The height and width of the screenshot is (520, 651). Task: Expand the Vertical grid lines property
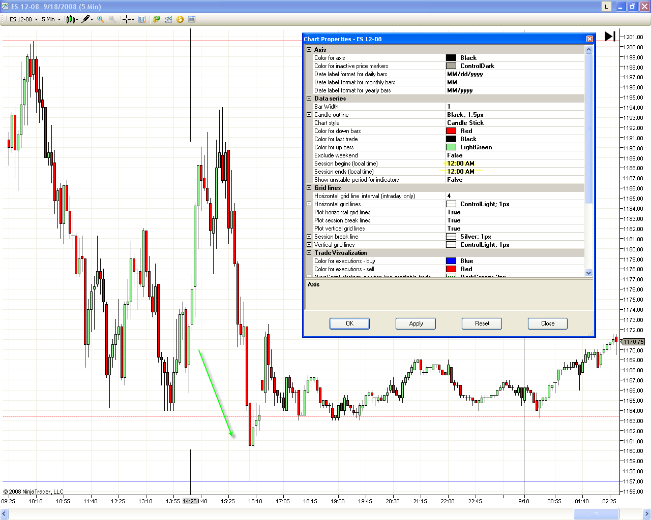(x=309, y=245)
